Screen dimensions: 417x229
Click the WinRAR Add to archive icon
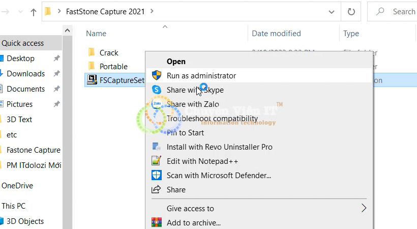point(157,222)
